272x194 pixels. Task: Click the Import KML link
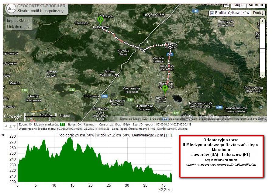click(16, 21)
